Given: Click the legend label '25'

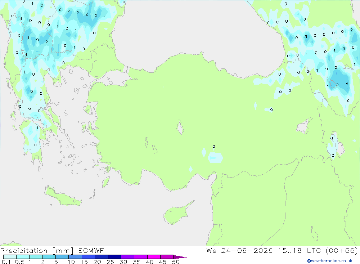Looking at the screenshot, I should 111,262.
